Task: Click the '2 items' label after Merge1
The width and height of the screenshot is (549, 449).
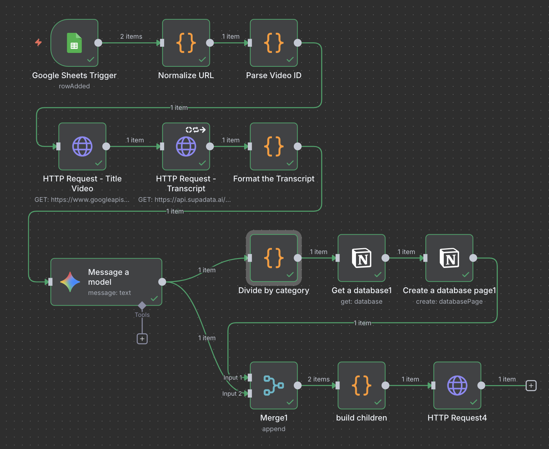Action: click(319, 379)
